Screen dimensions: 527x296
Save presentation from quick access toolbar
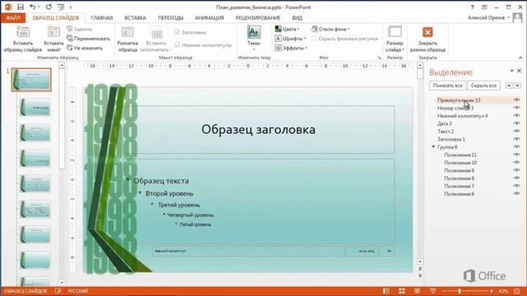[x=21, y=7]
